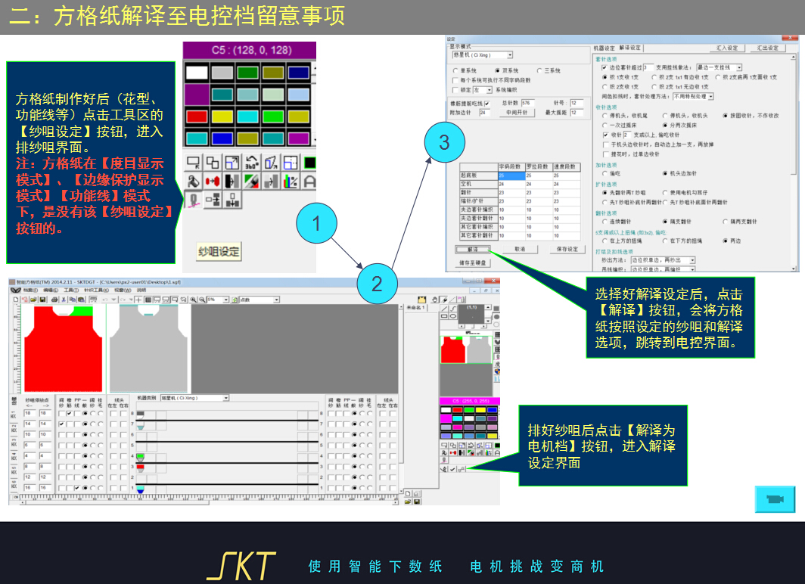Click the copy/duplicate overlapping squares icon
805x584 pixels.
point(213,162)
